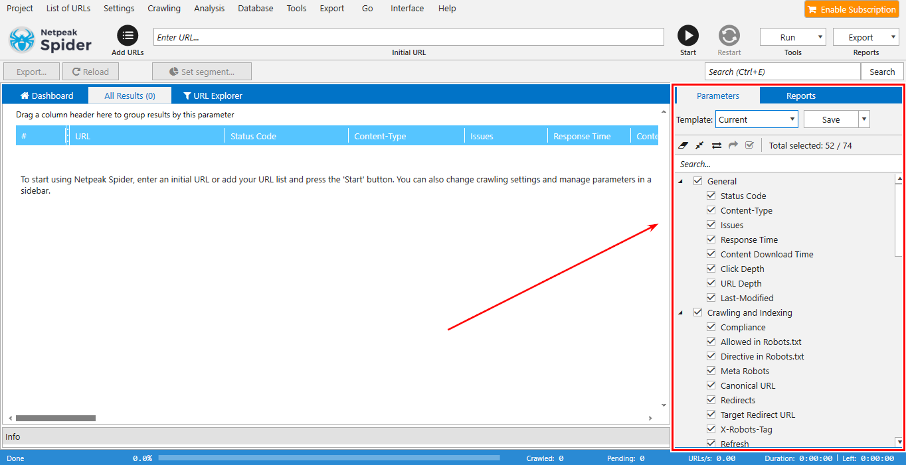The height and width of the screenshot is (465, 906).
Task: Uncheck the Status Code parameter
Action: point(711,196)
